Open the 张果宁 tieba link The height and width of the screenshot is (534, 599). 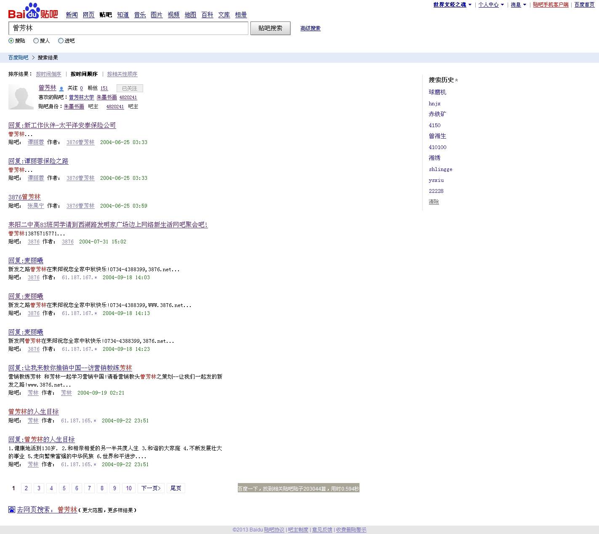coord(36,206)
